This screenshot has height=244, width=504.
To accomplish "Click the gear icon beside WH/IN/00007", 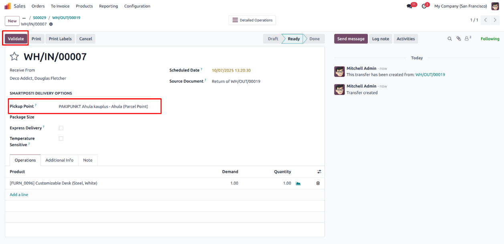I will click(x=51, y=24).
